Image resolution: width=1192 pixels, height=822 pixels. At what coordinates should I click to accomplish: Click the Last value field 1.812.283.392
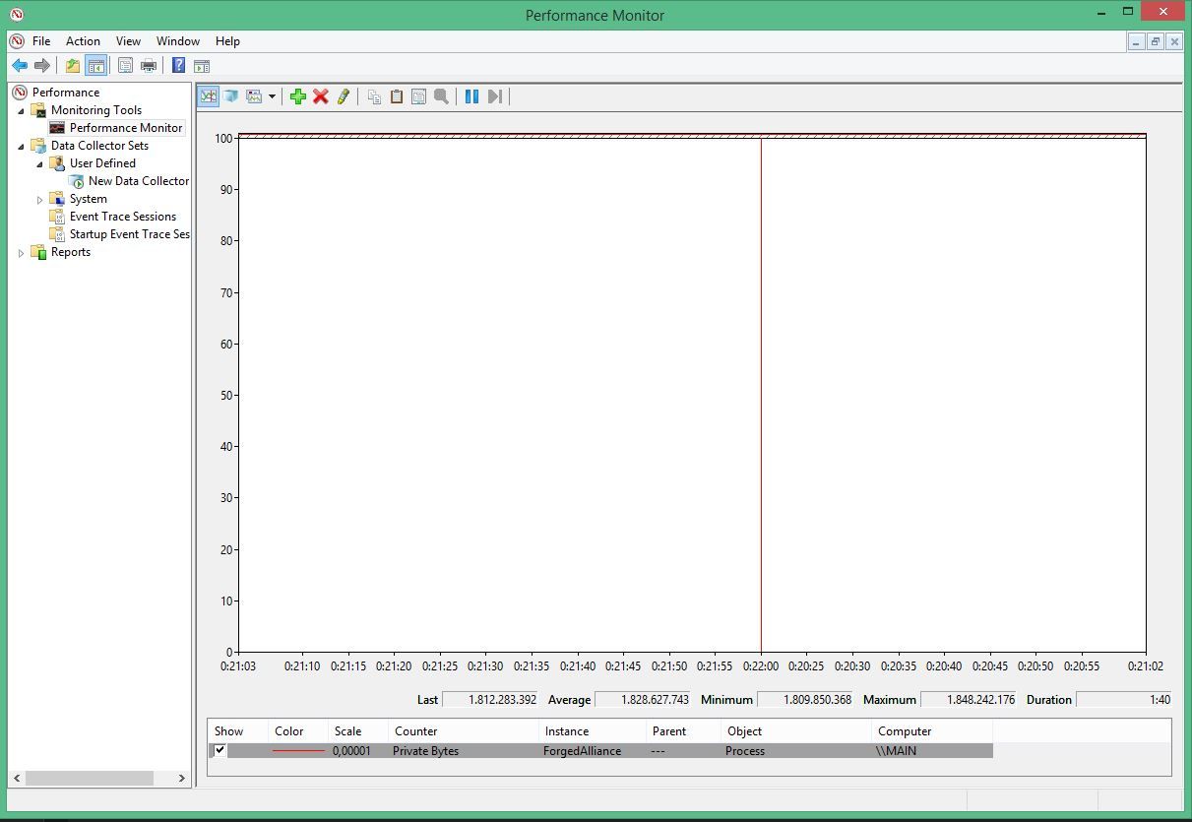click(x=490, y=700)
